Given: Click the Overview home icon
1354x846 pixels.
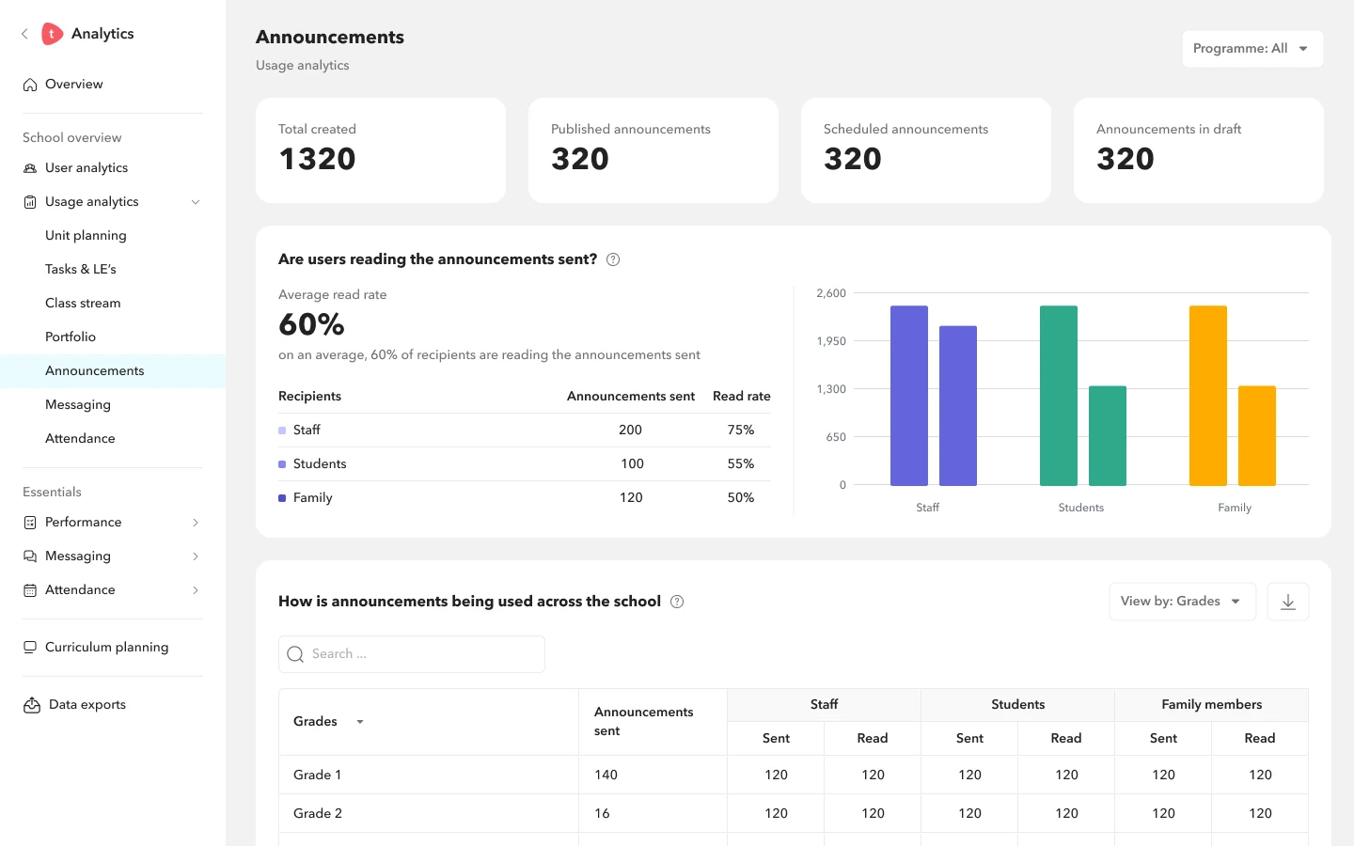Looking at the screenshot, I should [x=30, y=85].
